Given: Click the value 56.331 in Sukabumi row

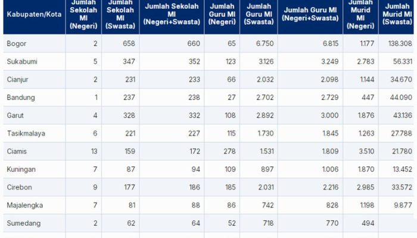Looking at the screenshot, I should 403,62.
